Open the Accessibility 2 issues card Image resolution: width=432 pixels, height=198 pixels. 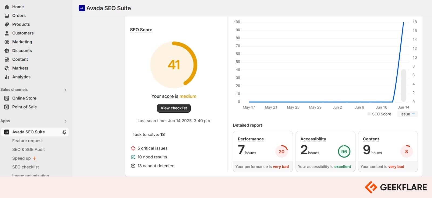325,151
